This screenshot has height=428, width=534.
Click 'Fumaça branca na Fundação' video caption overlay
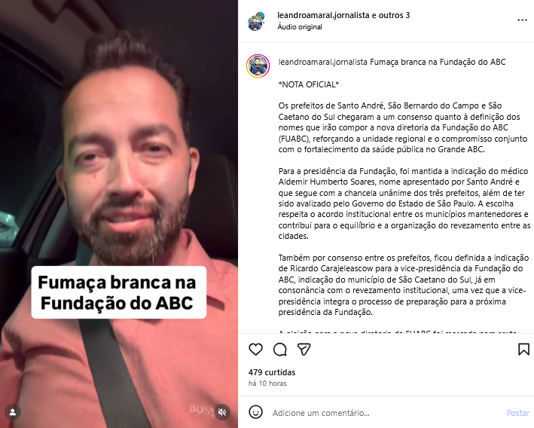[x=118, y=292]
